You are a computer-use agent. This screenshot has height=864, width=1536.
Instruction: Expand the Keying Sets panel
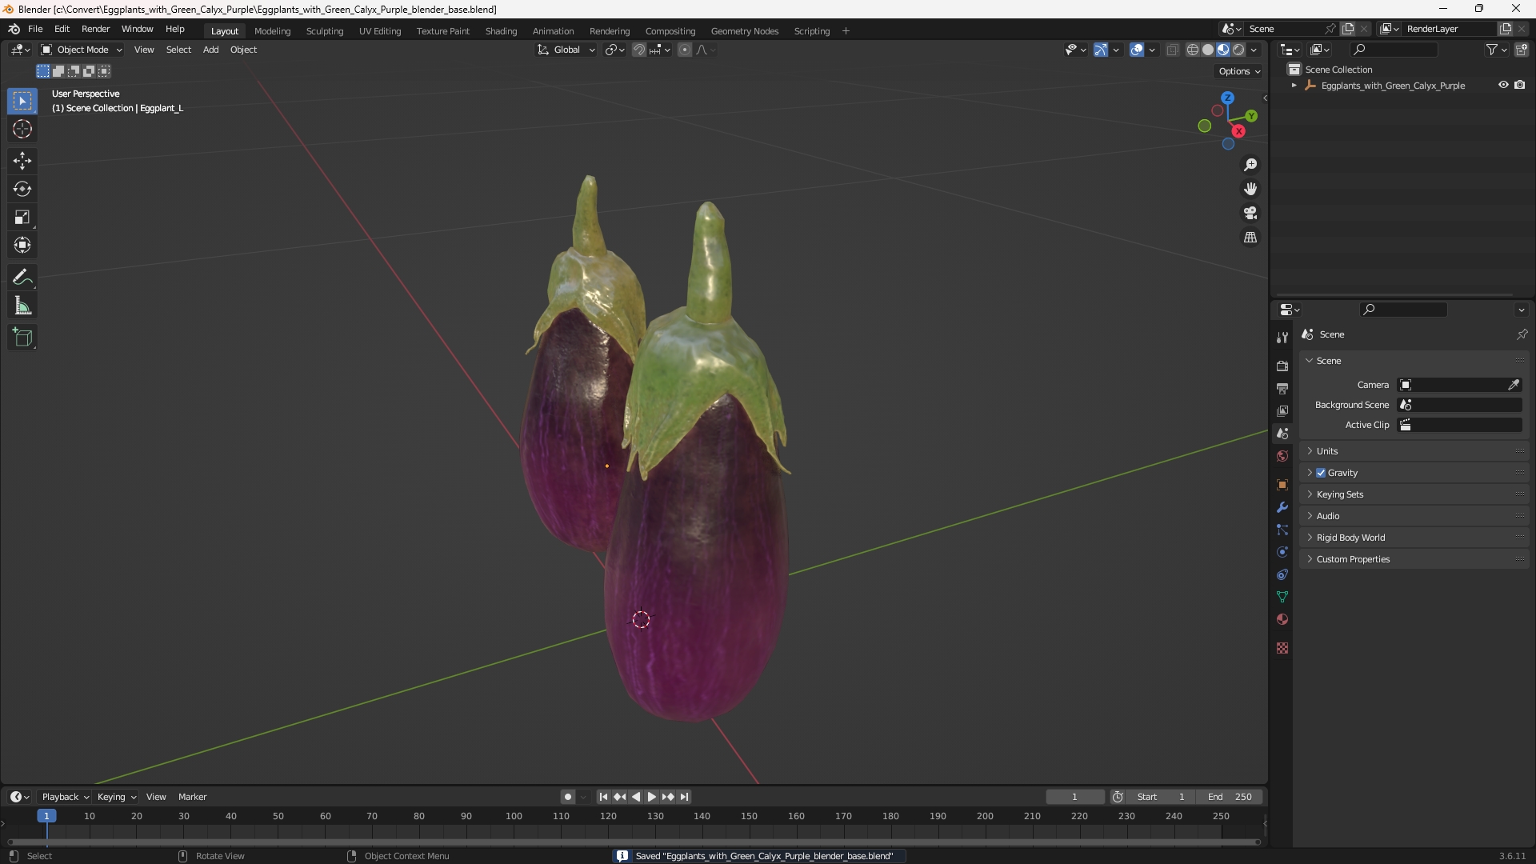pos(1414,494)
